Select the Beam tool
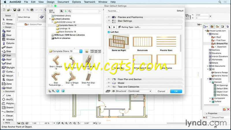Viewport: 231px width, 130px height. (x=8, y=47)
